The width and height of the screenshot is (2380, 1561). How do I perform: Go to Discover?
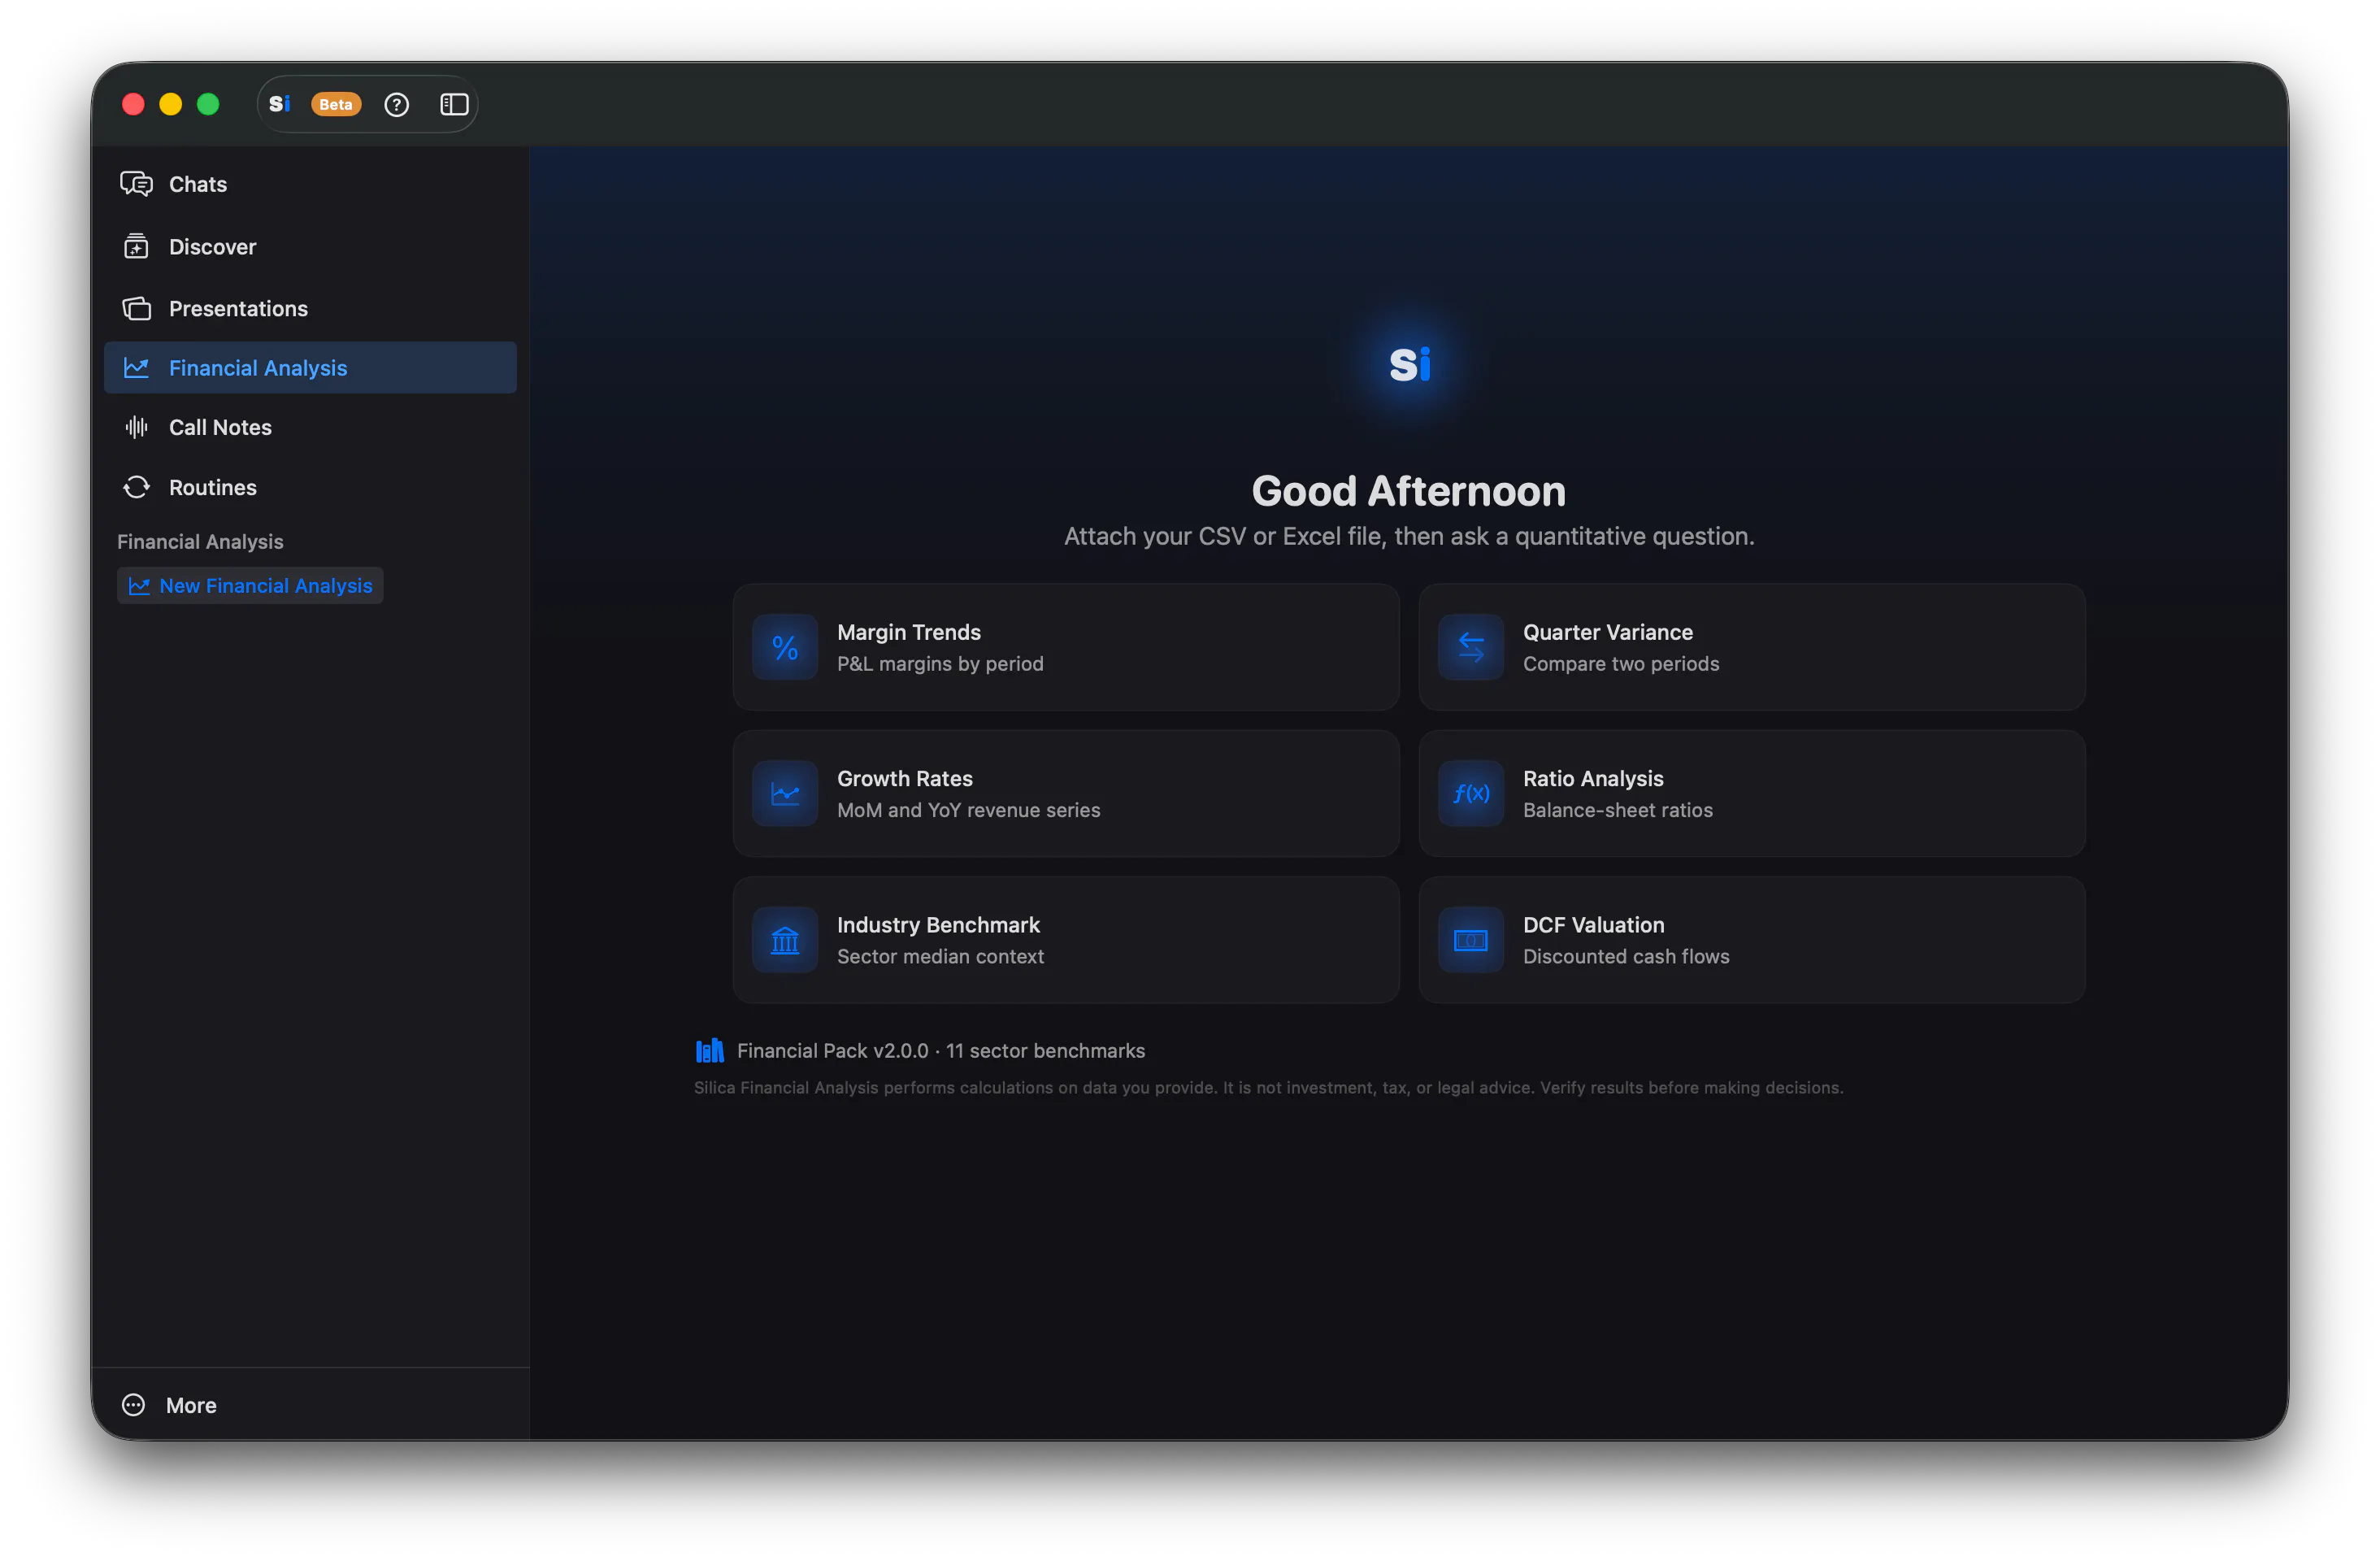point(310,246)
